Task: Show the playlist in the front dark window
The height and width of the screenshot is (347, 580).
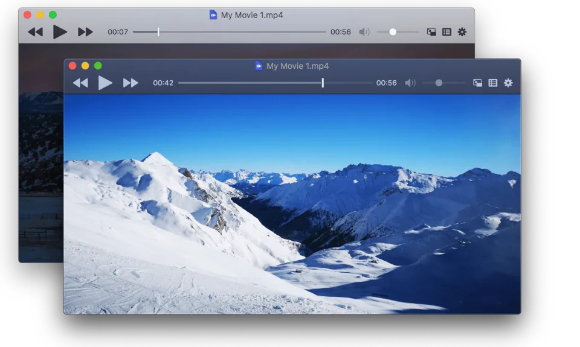Action: coord(493,83)
